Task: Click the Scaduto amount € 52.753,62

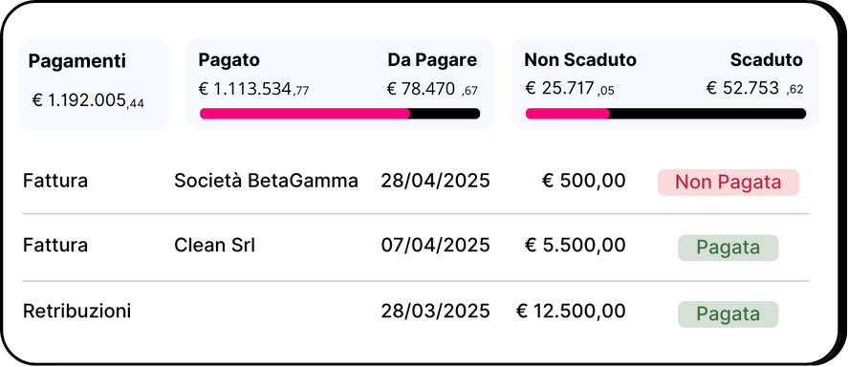Action: coord(755,88)
